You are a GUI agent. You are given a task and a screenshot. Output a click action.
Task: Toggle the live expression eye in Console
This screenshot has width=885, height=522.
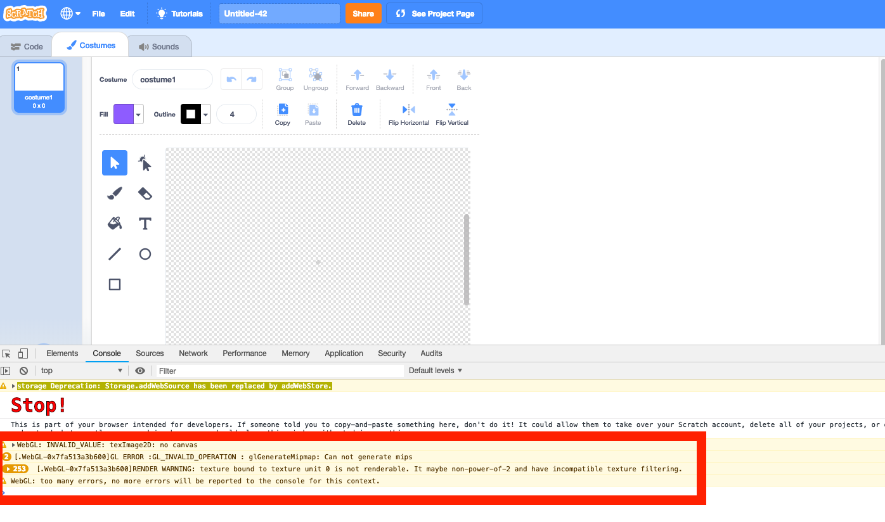pyautogui.click(x=140, y=371)
